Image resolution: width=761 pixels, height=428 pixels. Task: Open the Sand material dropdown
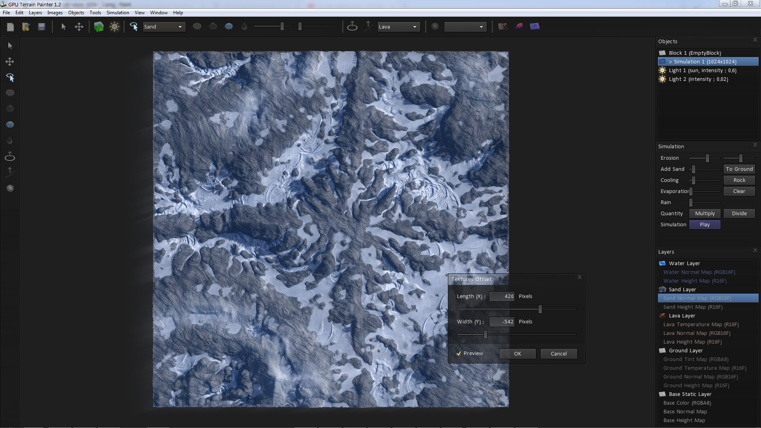pyautogui.click(x=164, y=27)
